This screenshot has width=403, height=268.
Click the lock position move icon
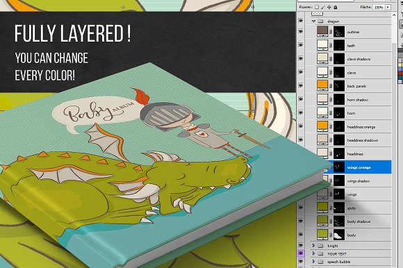coord(329,7)
